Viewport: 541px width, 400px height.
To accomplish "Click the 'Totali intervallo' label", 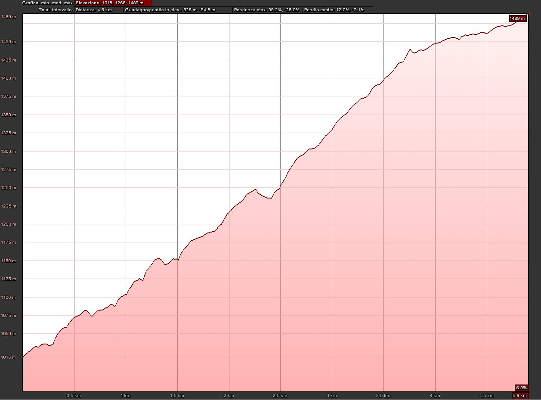I will click(56, 9).
